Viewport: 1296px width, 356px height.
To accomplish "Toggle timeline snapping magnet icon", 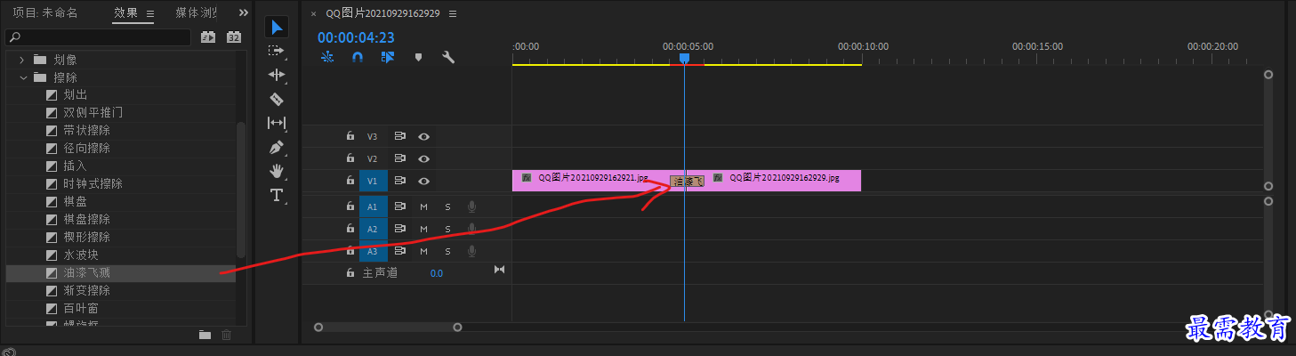I will coord(358,57).
